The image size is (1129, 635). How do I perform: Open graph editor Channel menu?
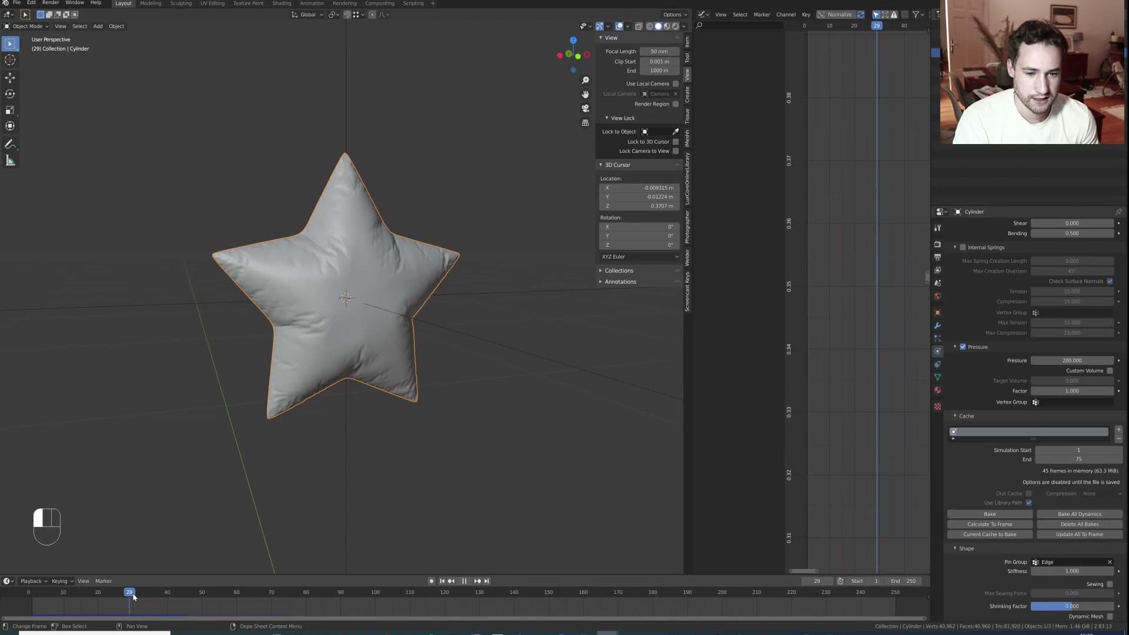[x=786, y=15]
